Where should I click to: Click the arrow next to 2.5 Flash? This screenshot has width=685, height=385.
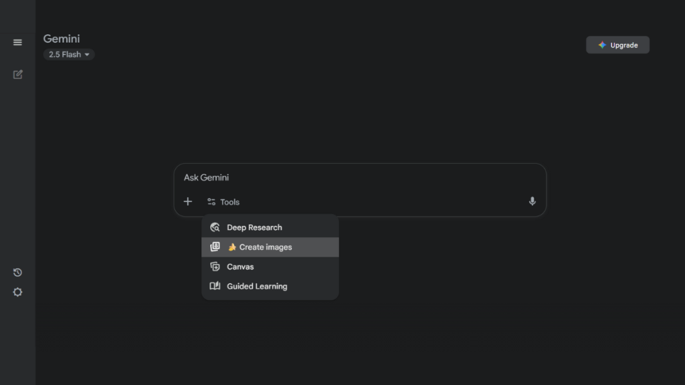87,55
